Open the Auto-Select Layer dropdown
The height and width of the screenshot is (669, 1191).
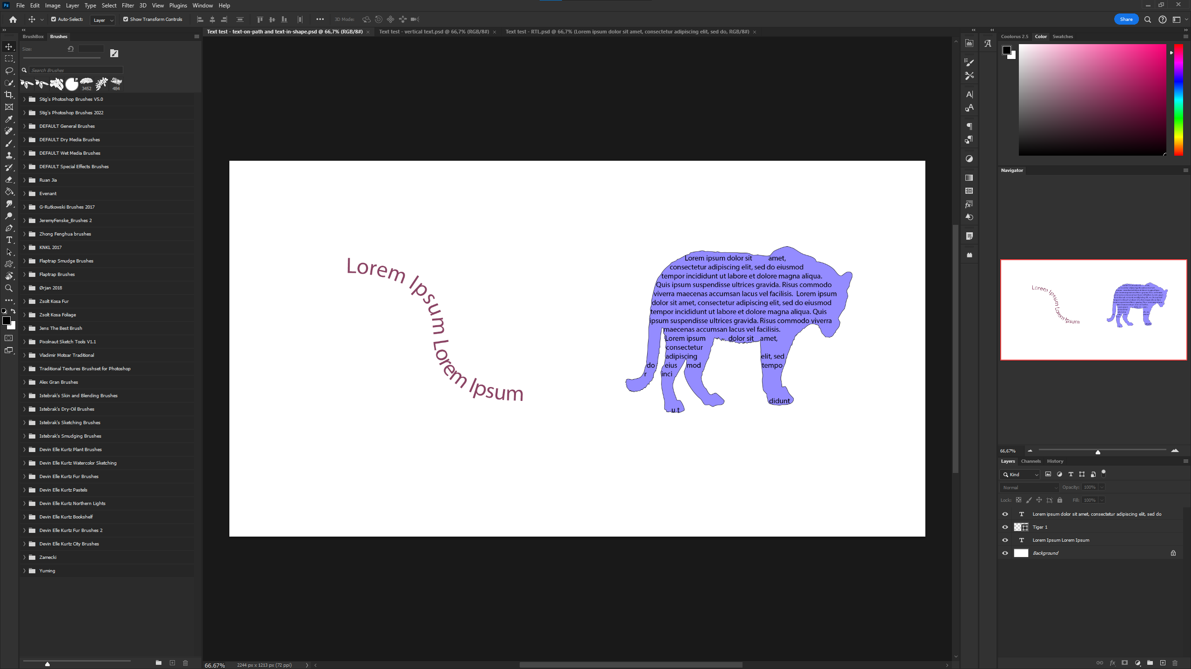click(103, 20)
